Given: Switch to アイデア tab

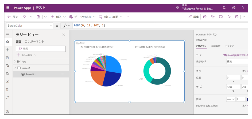Looking at the screenshot, I should tap(230, 46).
